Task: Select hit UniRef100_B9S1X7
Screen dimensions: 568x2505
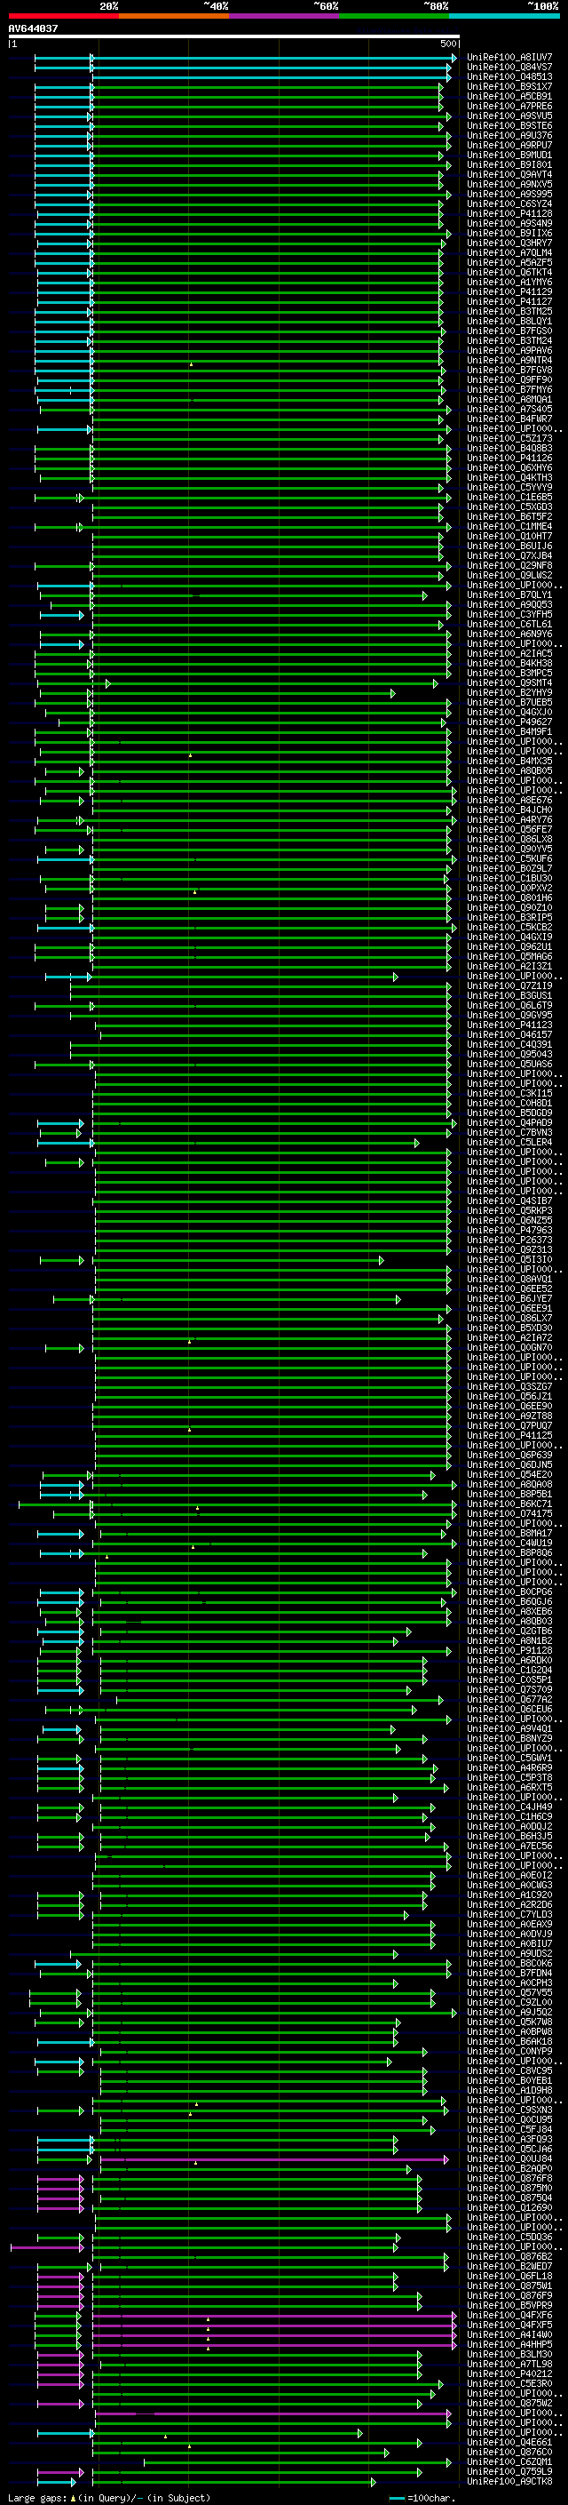Action: pos(509,86)
